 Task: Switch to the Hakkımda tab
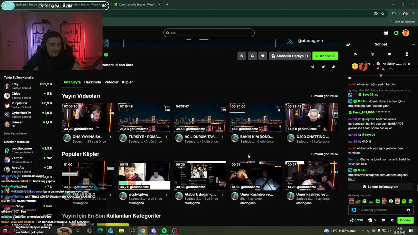pyautogui.click(x=92, y=82)
